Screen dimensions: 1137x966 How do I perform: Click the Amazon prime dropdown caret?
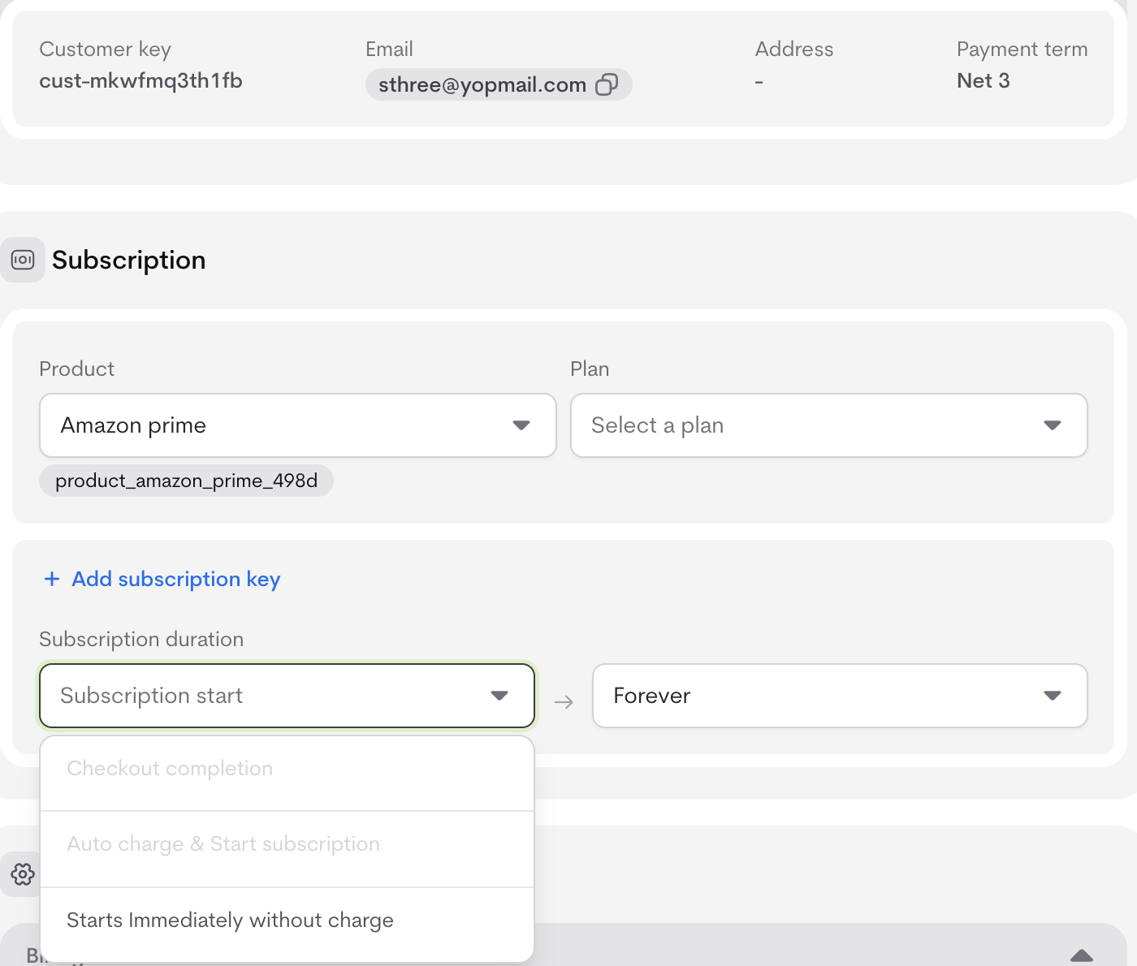pyautogui.click(x=521, y=425)
